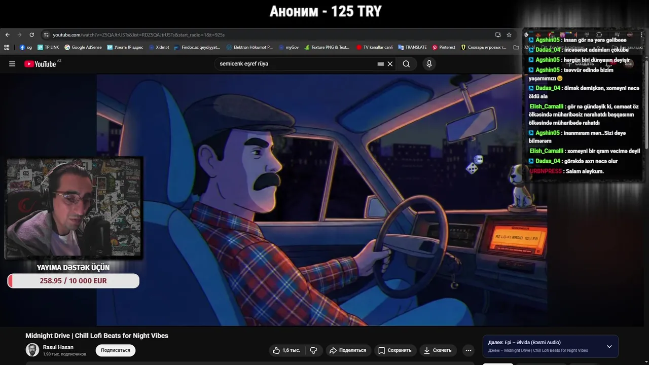The height and width of the screenshot is (365, 649).
Task: Click Agshin05 'inanmıram mən' message
Action: pos(577,137)
